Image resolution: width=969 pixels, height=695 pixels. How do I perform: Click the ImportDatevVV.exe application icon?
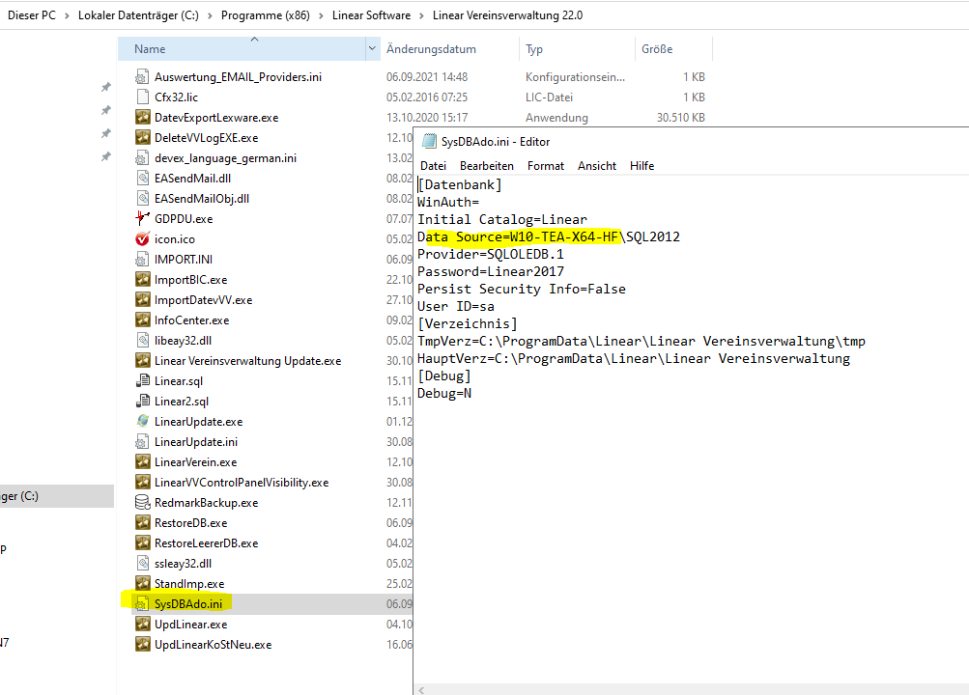[143, 300]
